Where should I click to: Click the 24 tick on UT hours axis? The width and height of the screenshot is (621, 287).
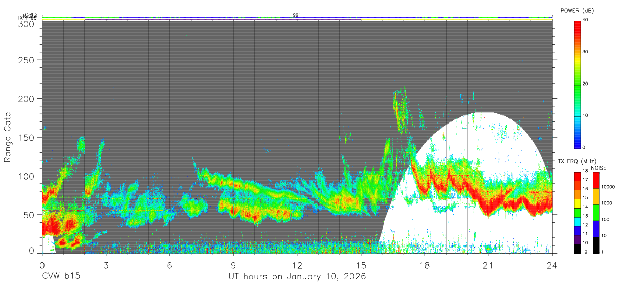[x=552, y=265]
